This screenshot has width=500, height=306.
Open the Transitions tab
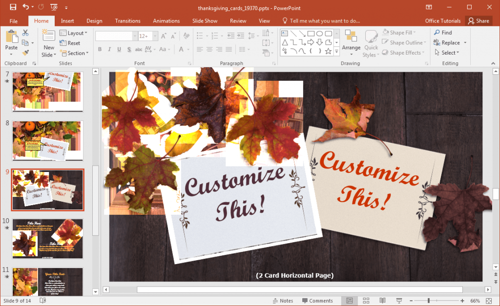(x=127, y=20)
